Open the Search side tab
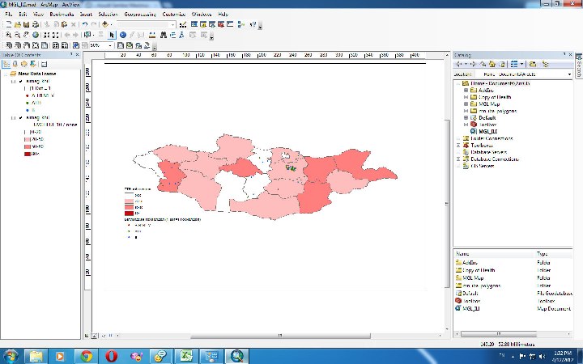 (x=579, y=66)
